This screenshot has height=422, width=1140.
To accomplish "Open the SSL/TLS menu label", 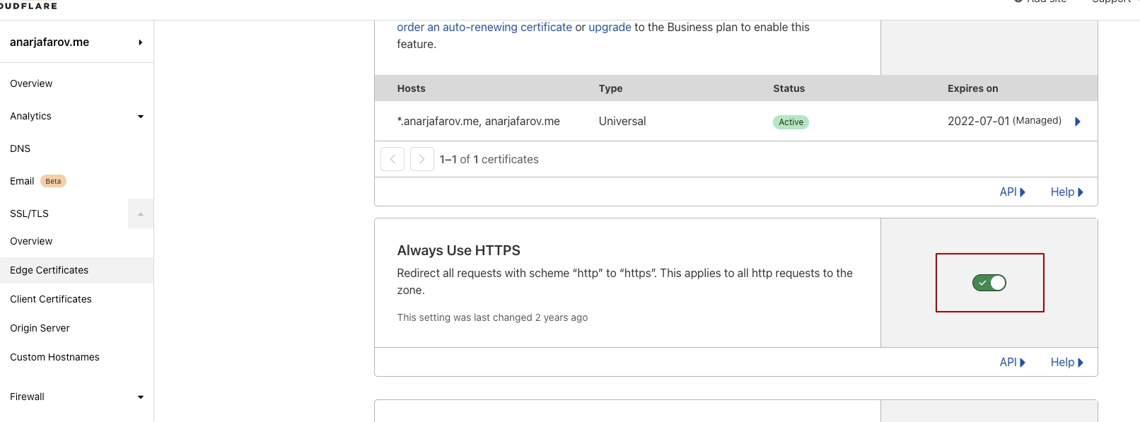I will 30,213.
